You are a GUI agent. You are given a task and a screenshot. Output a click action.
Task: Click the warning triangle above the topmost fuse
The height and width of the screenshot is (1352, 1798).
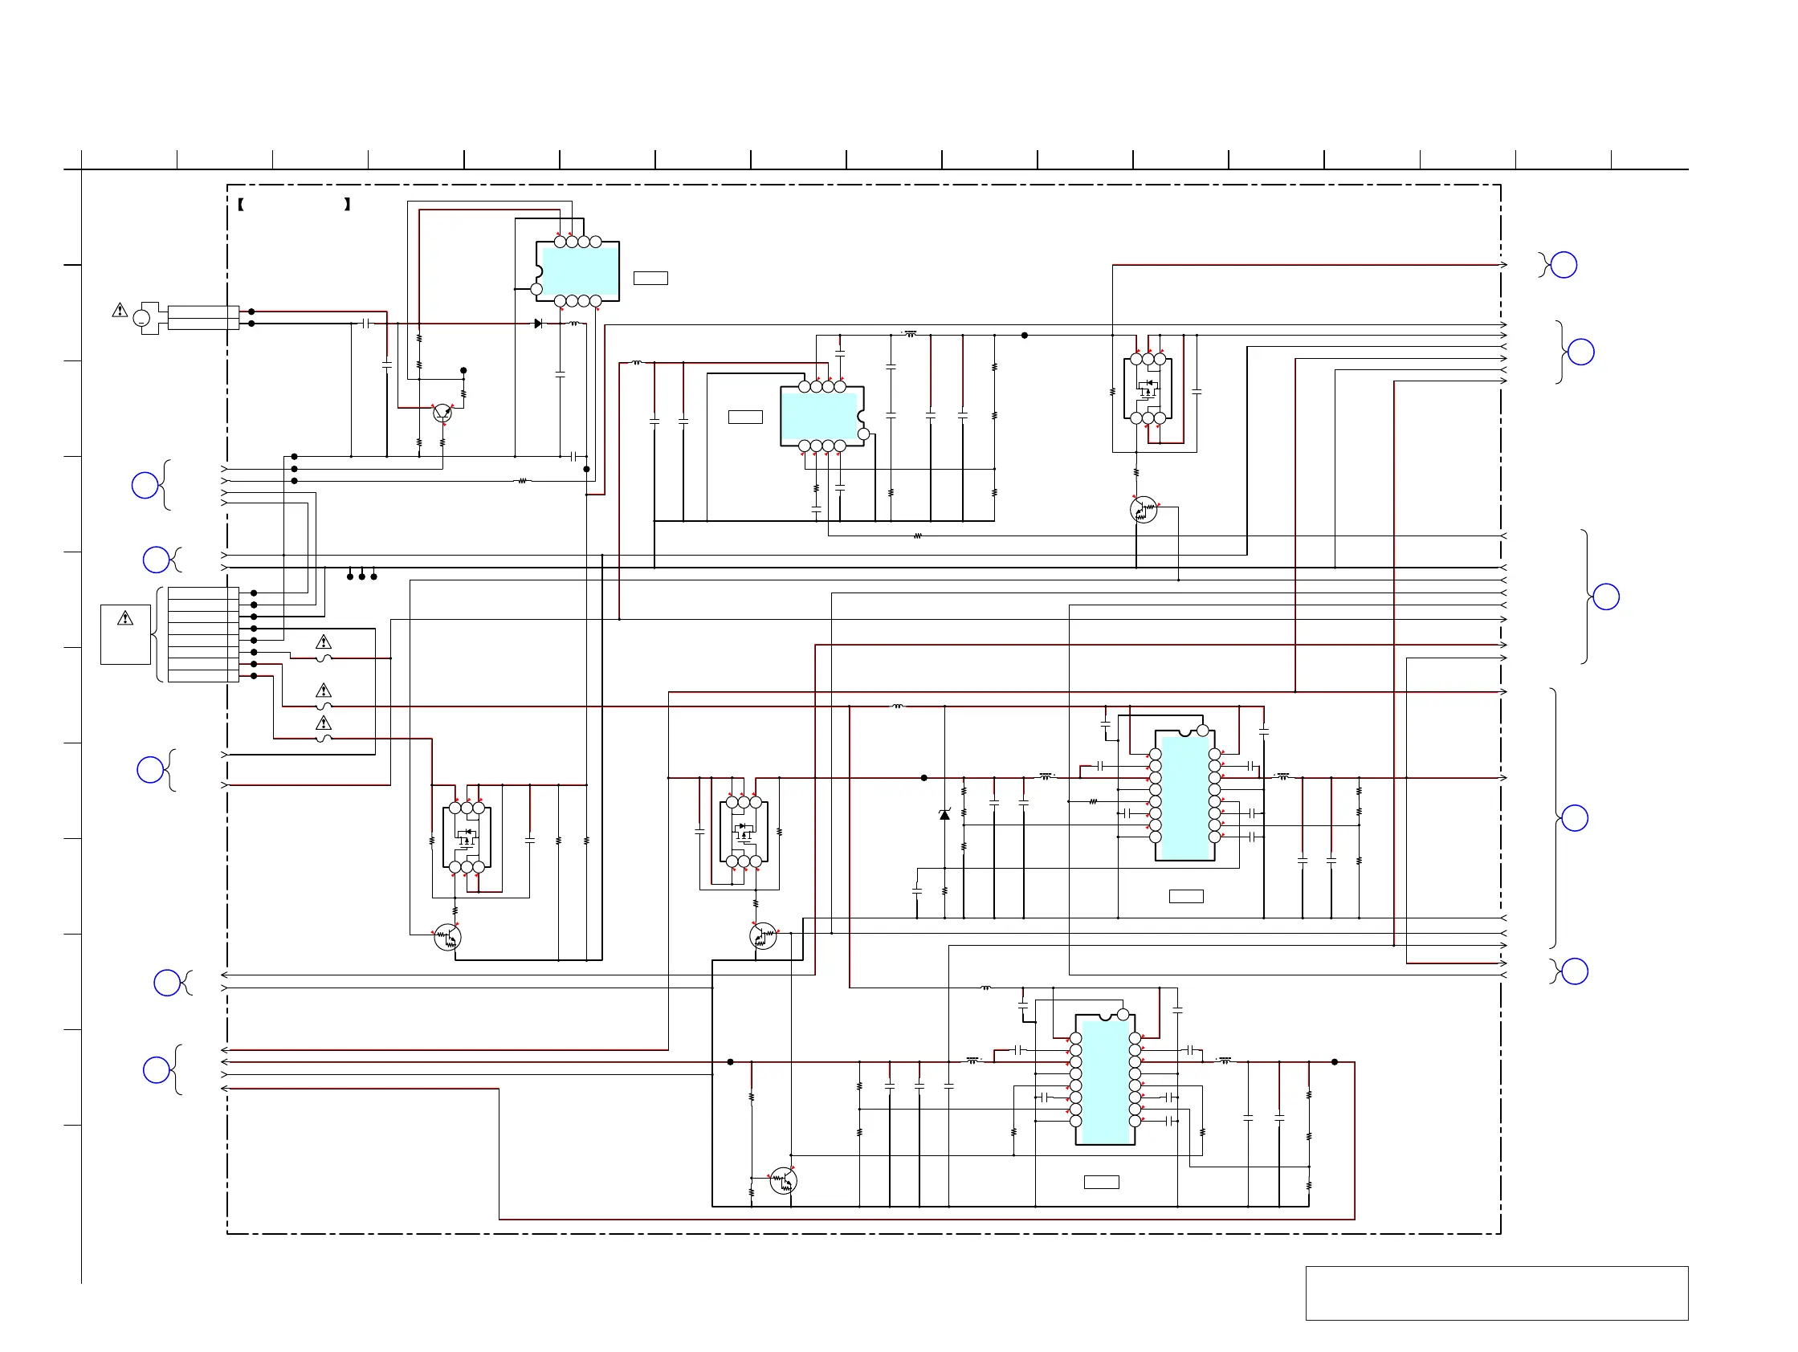(324, 641)
